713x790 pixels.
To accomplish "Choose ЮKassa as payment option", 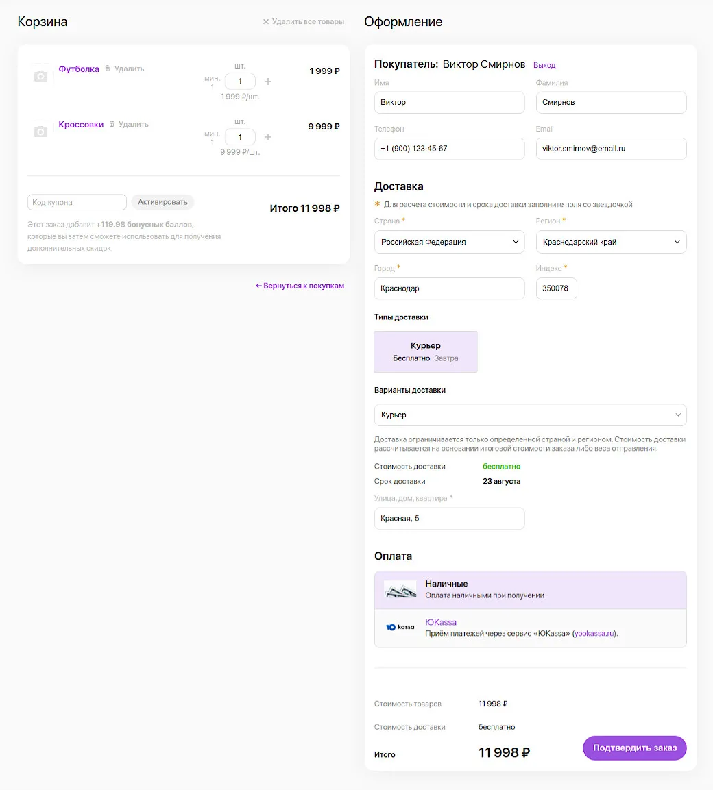I will tap(530, 628).
